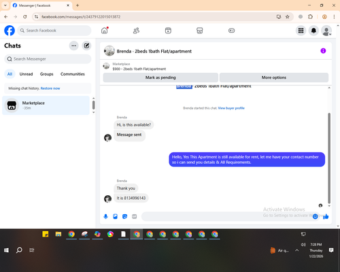
Task: Click the message text input box
Action: click(x=226, y=216)
